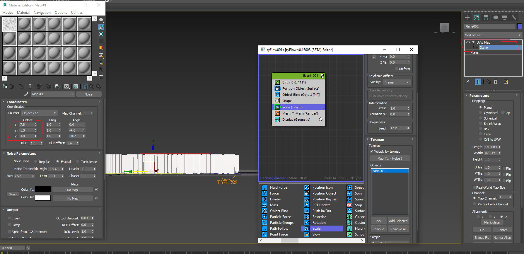Open the Utilities wrench tab

click(514, 18)
